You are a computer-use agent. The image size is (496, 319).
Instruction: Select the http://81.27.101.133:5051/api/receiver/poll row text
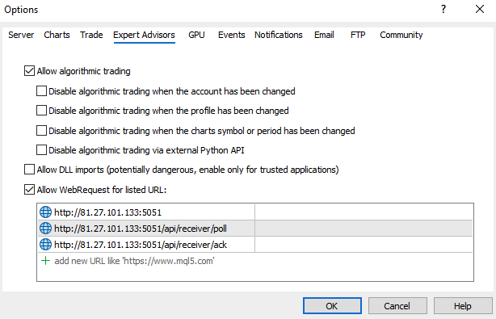coord(141,229)
